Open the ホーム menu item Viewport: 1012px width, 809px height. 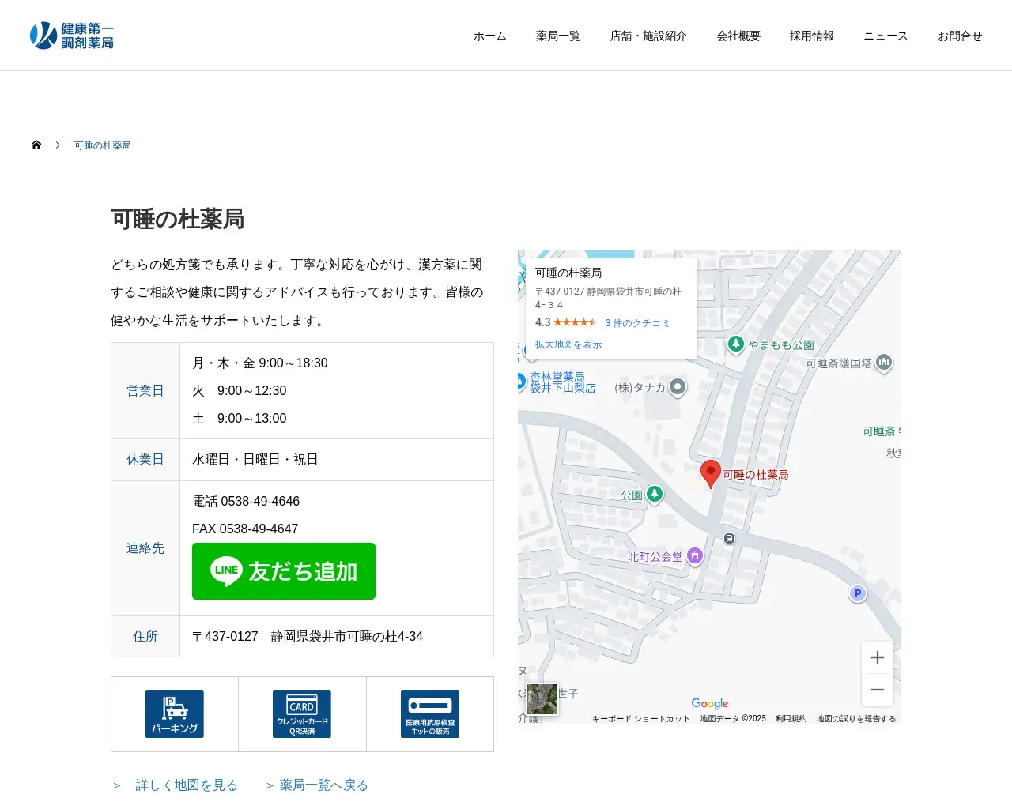tap(489, 36)
